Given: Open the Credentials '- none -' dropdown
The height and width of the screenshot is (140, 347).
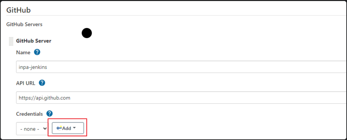Looking at the screenshot, I should 32,129.
